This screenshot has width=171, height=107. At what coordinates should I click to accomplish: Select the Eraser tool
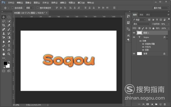click(3, 38)
